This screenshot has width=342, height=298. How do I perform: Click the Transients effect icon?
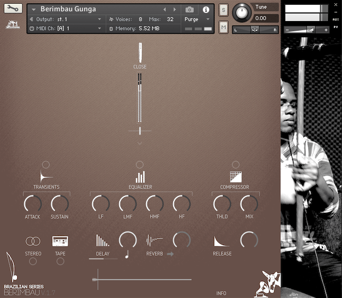pyautogui.click(x=46, y=177)
